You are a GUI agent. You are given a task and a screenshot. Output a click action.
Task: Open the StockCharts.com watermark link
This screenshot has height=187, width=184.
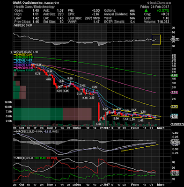(x=159, y=3)
